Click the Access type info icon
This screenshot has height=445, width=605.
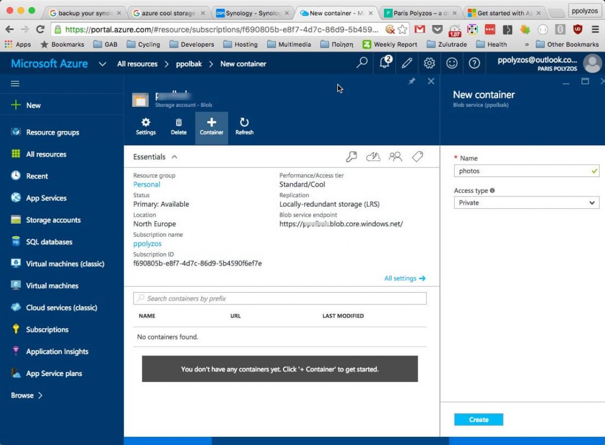click(492, 190)
